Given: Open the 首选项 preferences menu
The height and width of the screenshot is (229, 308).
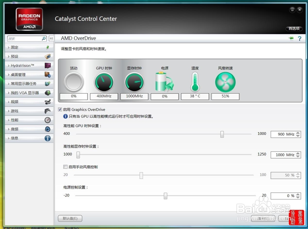Looking at the screenshot, I should click(x=294, y=28).
